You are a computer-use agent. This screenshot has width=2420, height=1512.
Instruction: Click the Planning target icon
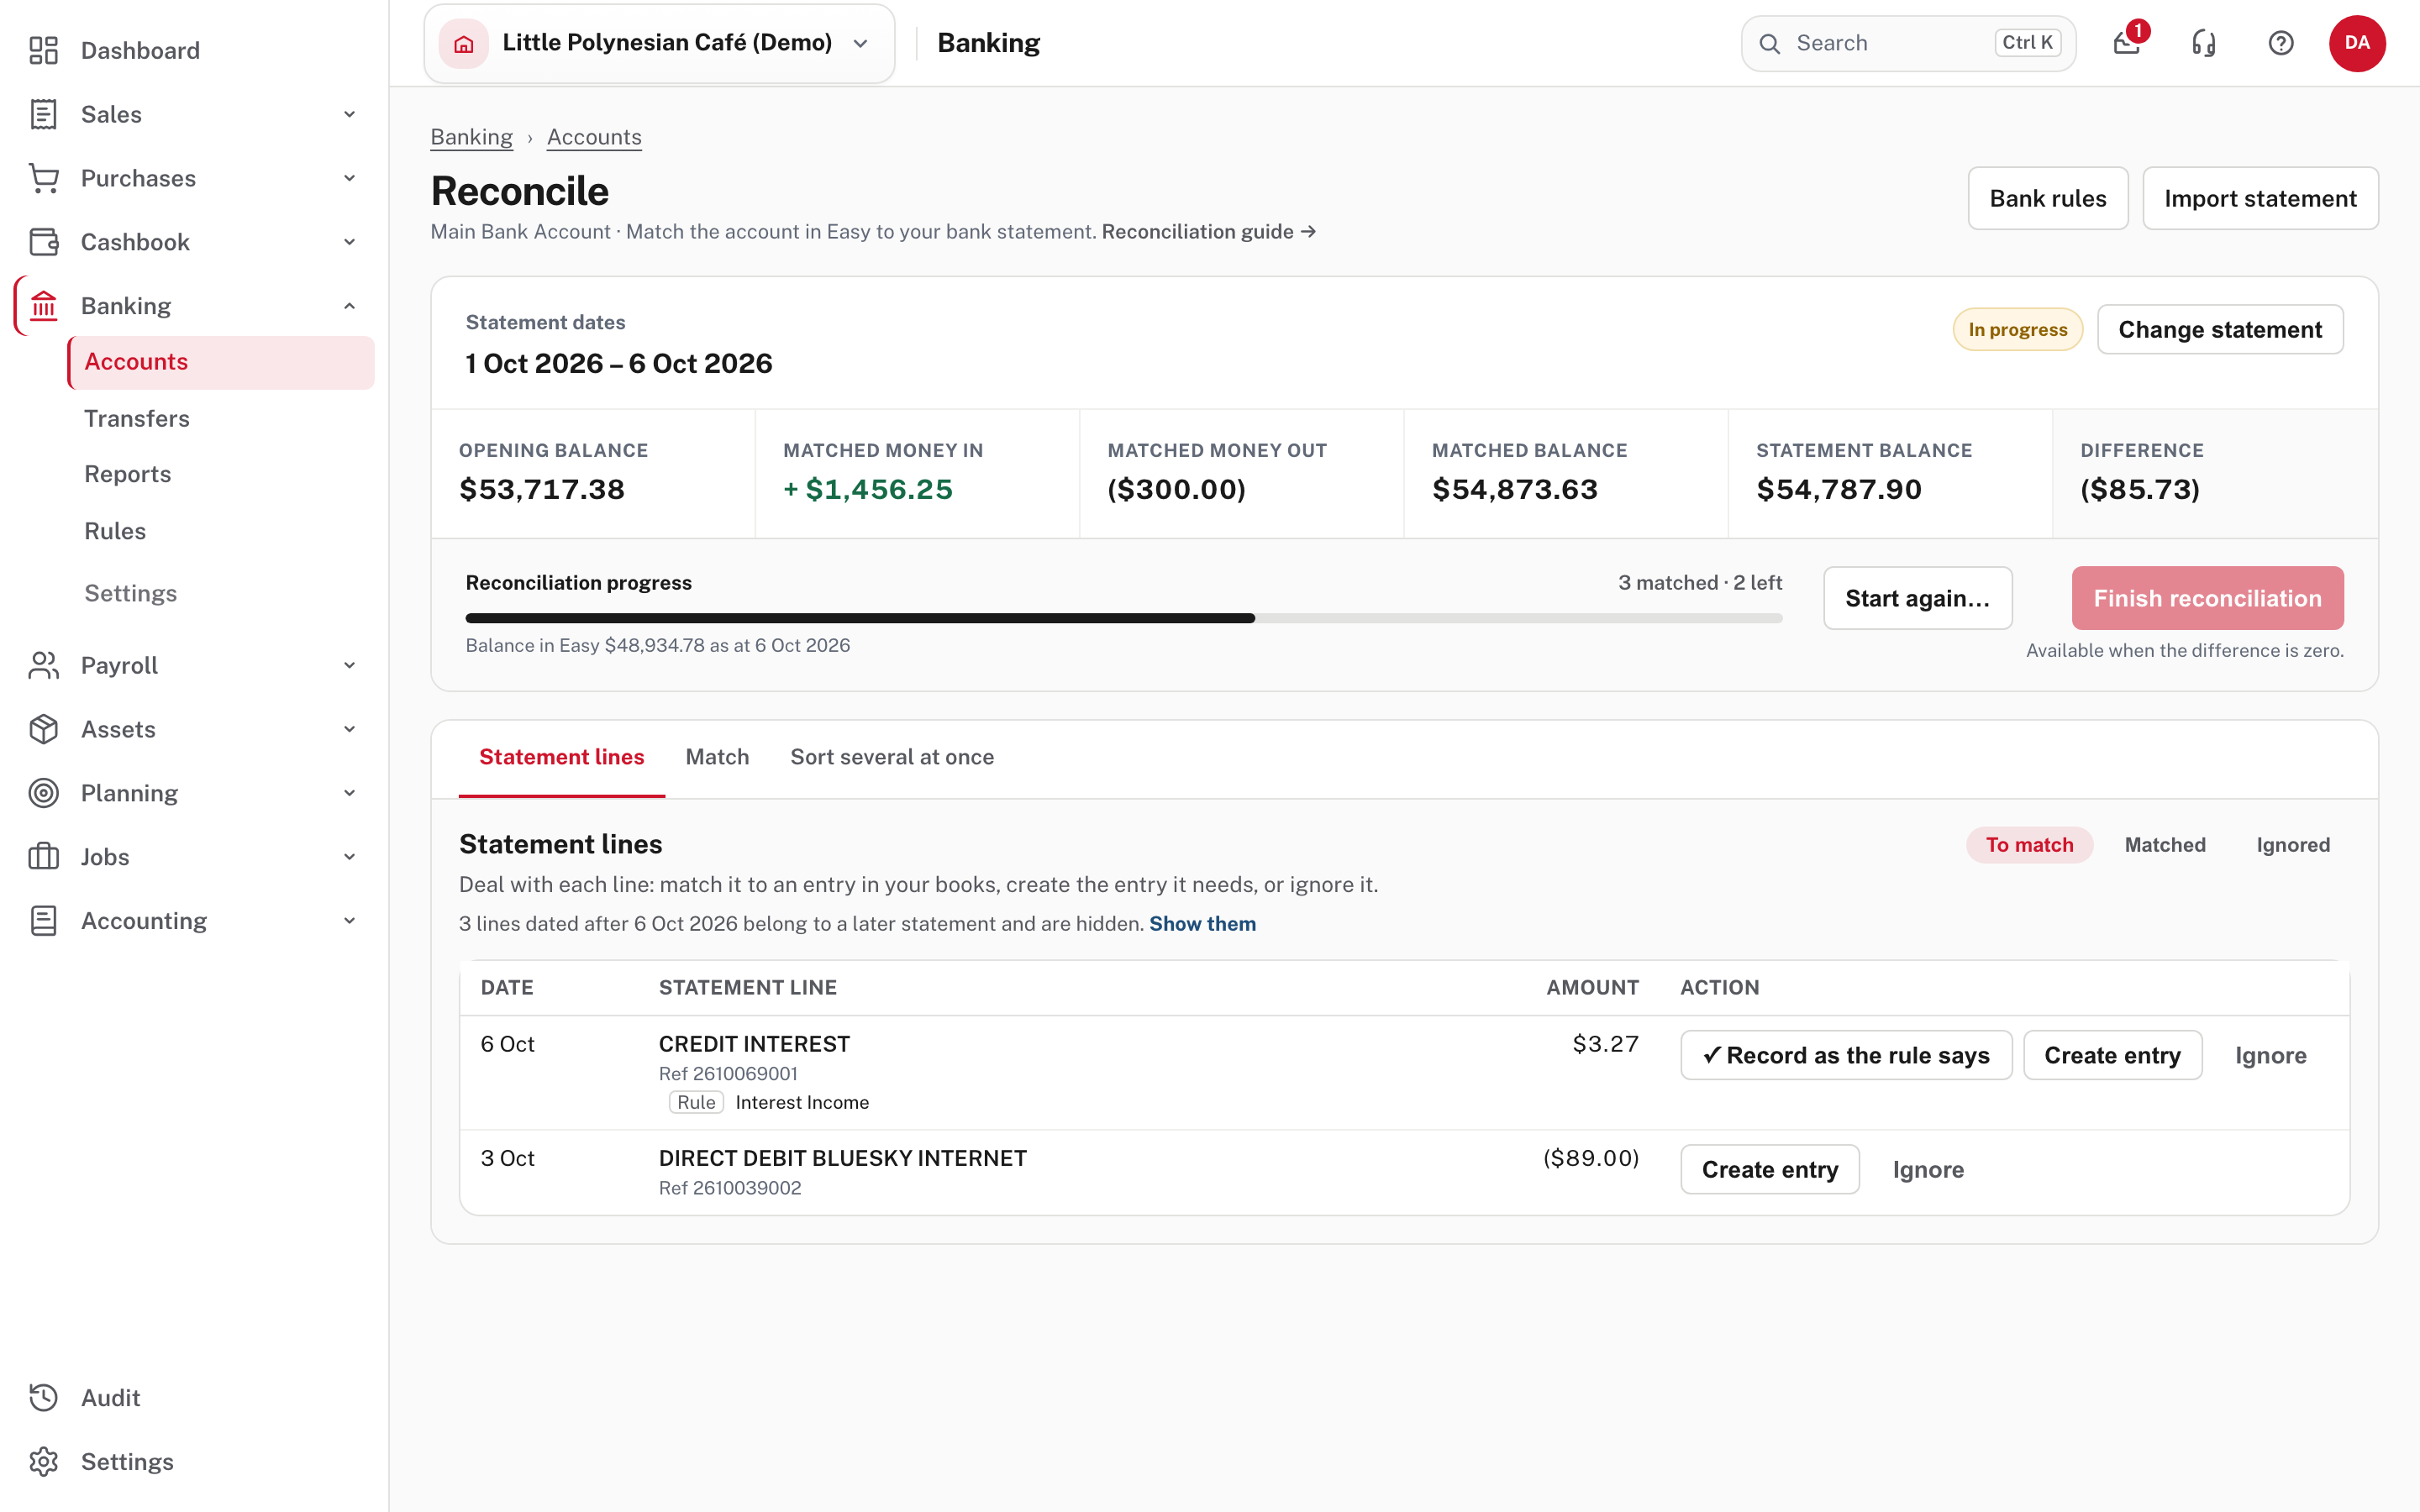(43, 793)
